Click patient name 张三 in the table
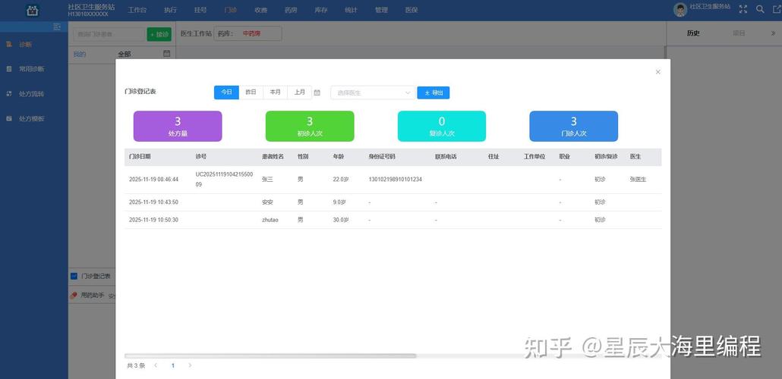The image size is (782, 379). click(x=267, y=180)
